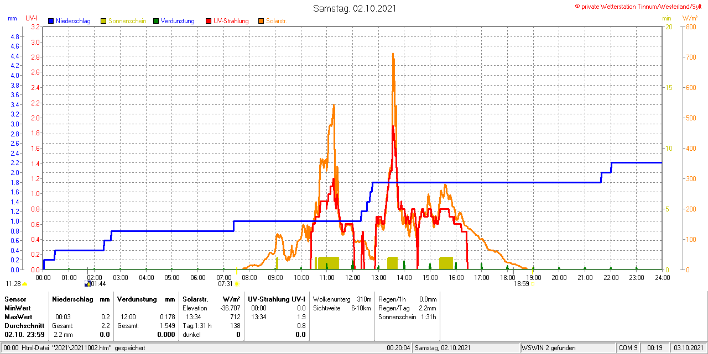Click the Solarstr. max value 712
This screenshot has width=708, height=354.
(235, 317)
